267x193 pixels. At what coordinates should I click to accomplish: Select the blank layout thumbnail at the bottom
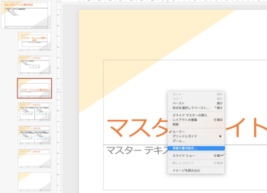click(x=34, y=182)
